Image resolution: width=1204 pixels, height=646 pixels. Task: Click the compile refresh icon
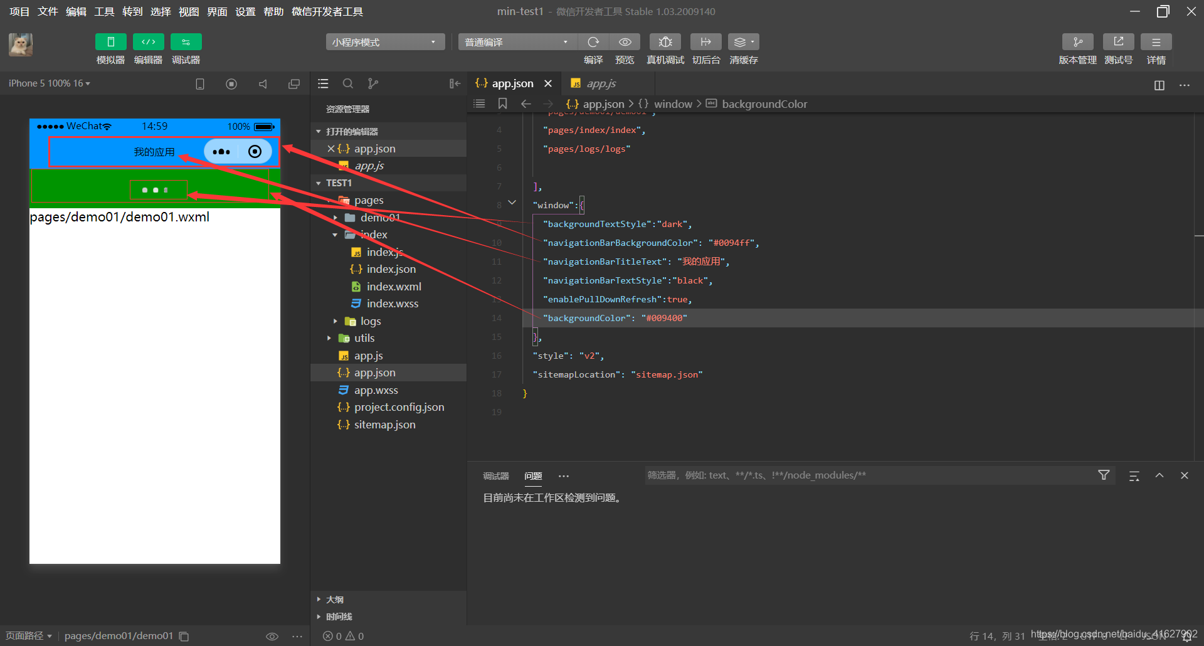click(x=593, y=42)
